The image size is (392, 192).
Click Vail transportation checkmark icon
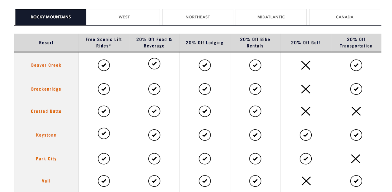[x=356, y=181]
